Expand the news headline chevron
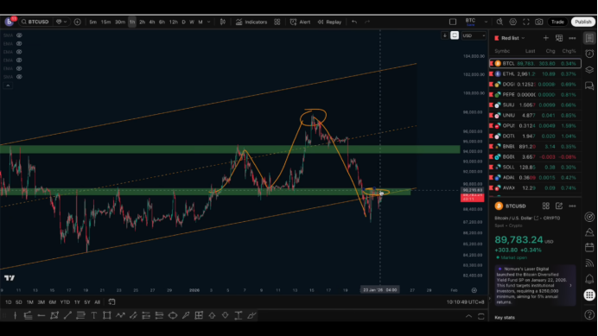598x336 pixels. (x=570, y=285)
